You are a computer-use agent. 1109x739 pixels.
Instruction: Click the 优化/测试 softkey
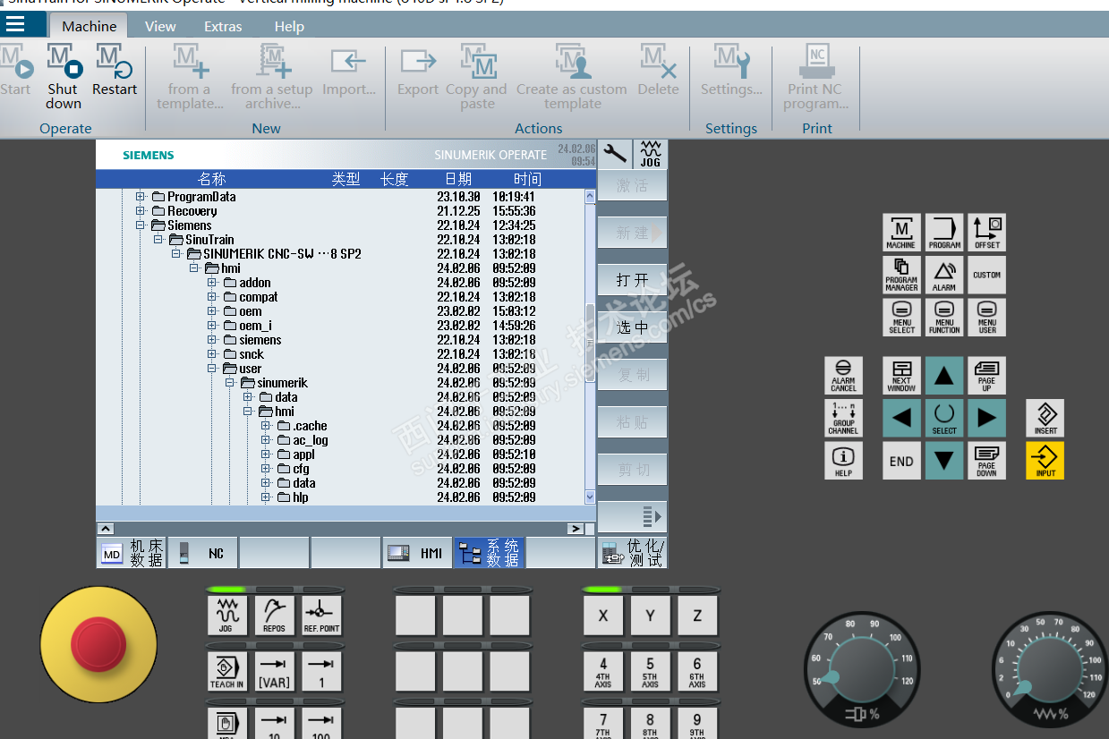(x=632, y=553)
